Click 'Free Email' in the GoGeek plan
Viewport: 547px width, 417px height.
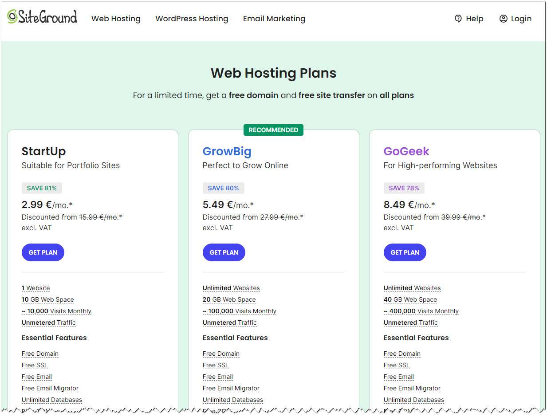coord(399,377)
